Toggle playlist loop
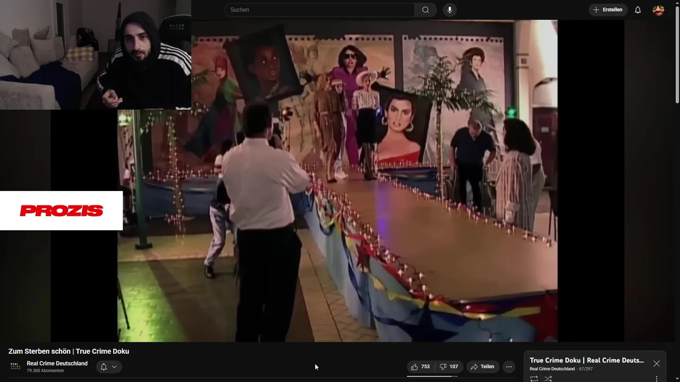The width and height of the screenshot is (680, 382). click(534, 378)
